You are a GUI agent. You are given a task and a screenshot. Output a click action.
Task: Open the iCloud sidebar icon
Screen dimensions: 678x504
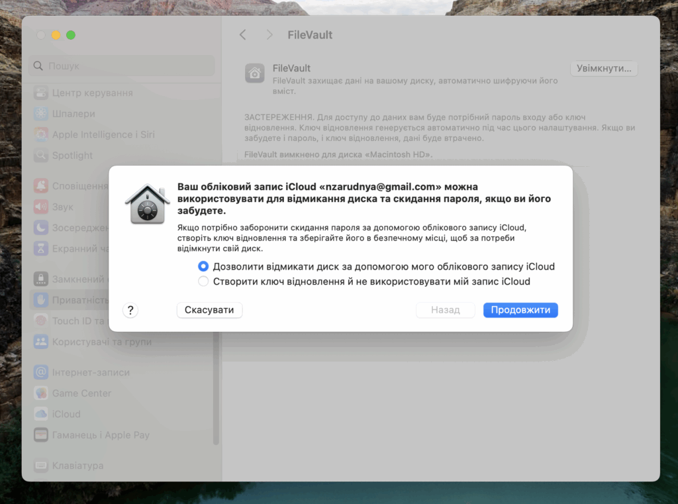click(x=41, y=414)
